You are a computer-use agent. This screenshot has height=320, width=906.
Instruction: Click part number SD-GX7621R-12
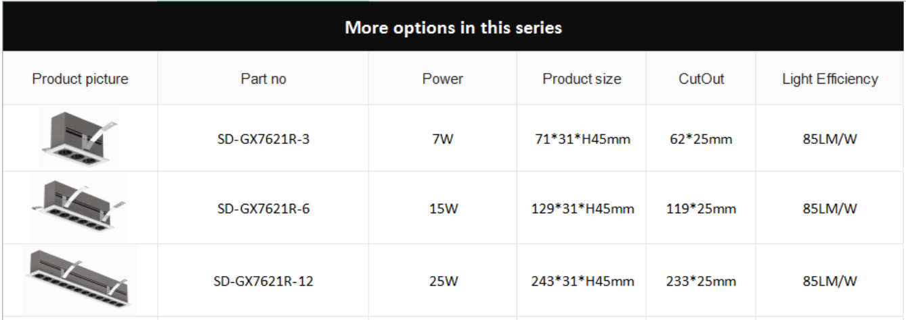(263, 281)
